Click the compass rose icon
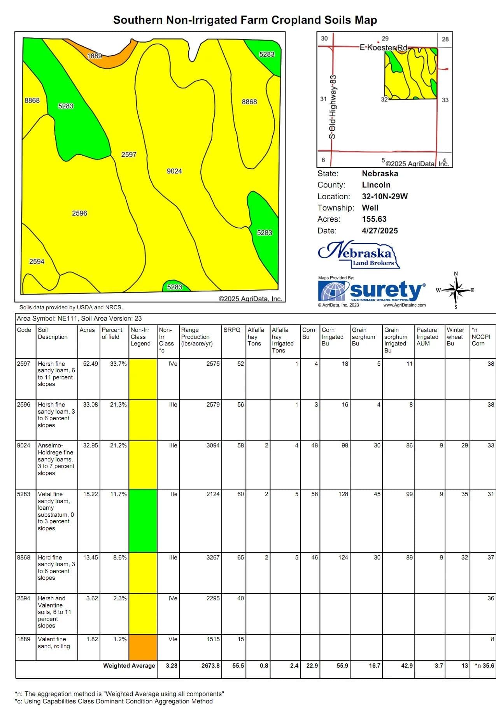Image resolution: width=496 pixels, height=712 pixels. point(456,290)
